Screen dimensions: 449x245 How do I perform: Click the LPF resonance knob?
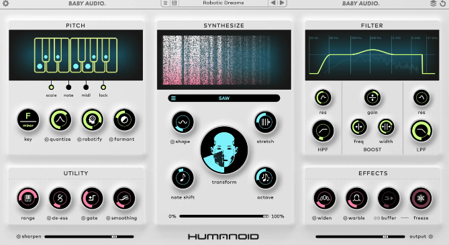click(x=421, y=98)
